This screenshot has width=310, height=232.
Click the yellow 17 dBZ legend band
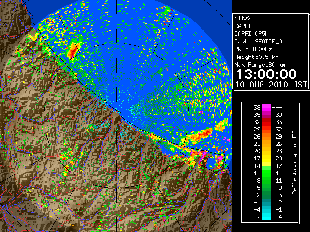pyautogui.click(x=266, y=159)
